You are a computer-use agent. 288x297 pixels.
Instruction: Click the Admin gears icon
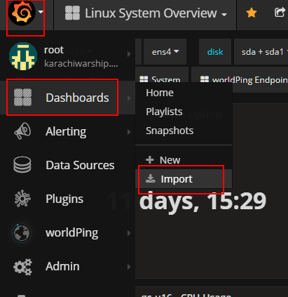(x=22, y=267)
